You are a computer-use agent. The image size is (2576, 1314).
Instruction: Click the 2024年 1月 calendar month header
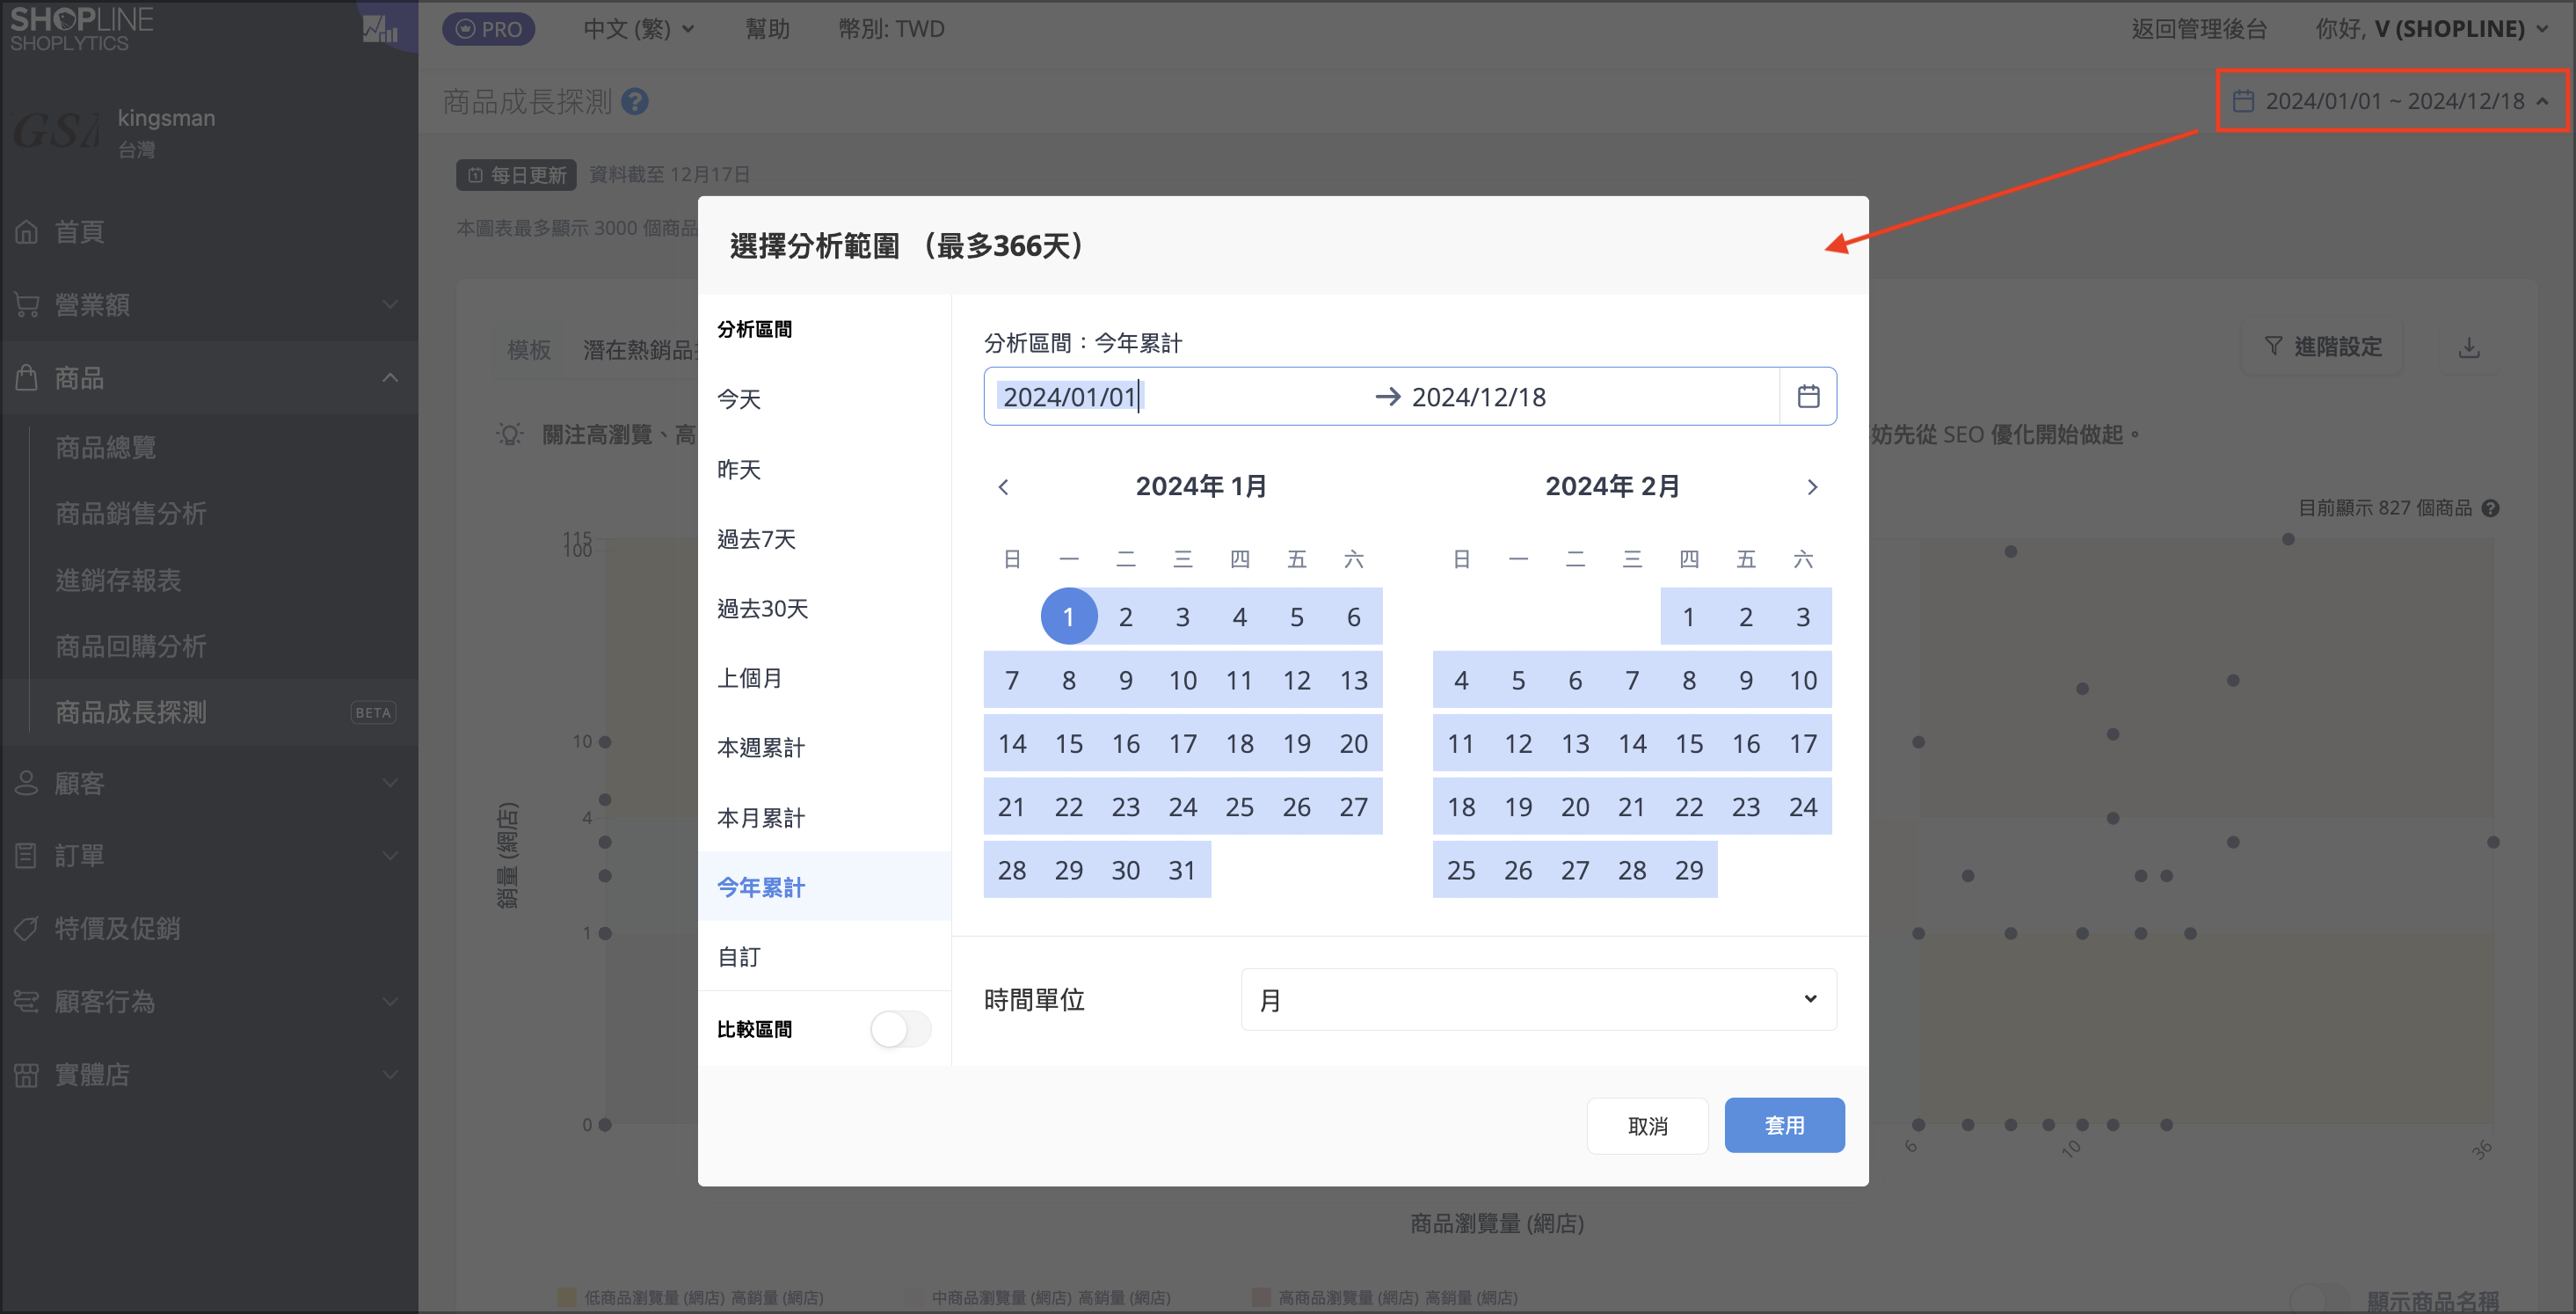pyautogui.click(x=1201, y=486)
